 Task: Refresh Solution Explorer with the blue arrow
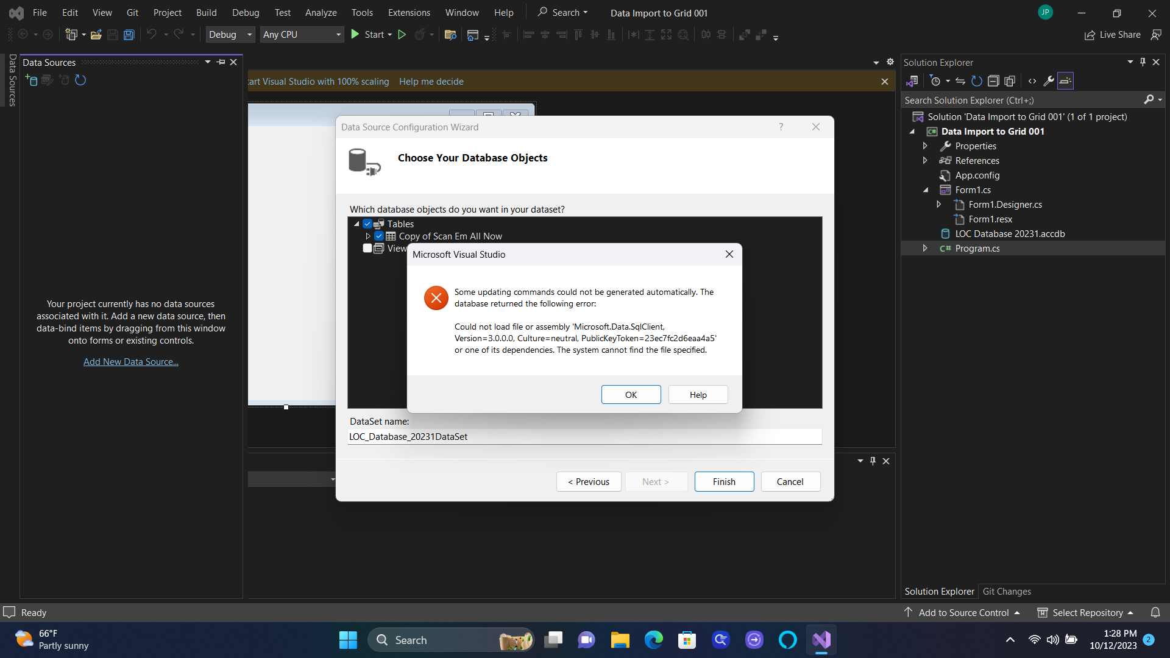(977, 81)
